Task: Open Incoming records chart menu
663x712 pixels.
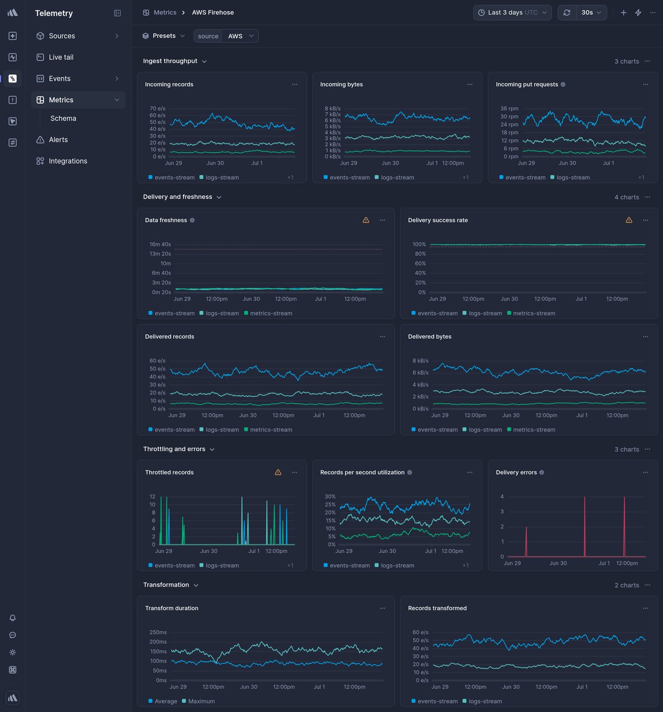Action: (x=295, y=84)
